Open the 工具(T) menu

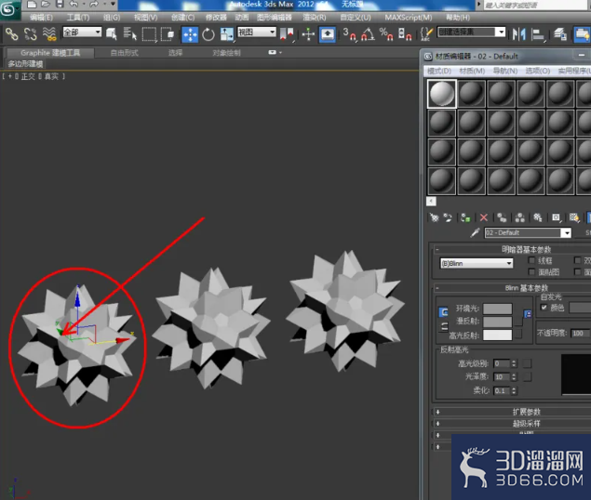coord(78,18)
